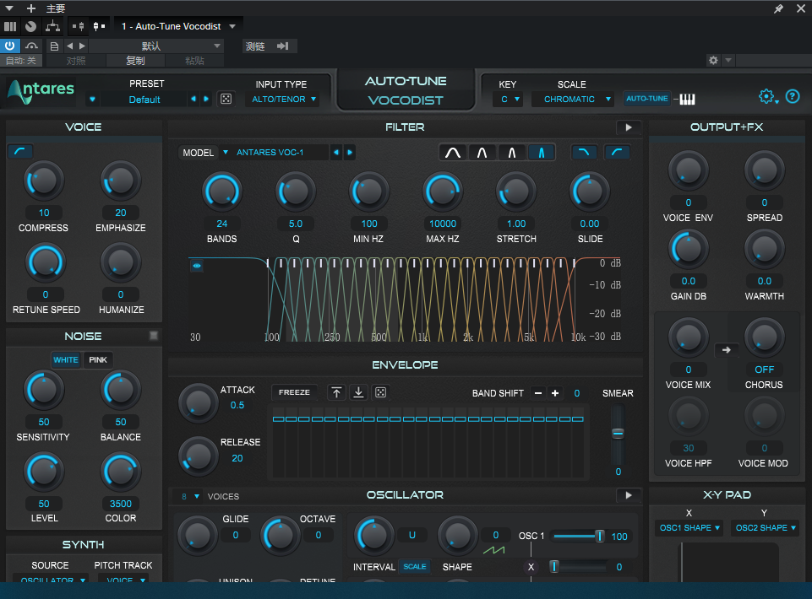Viewport: 812px width, 599px height.
Task: Click the oscillator sawtooth shape icon
Action: pos(494,549)
